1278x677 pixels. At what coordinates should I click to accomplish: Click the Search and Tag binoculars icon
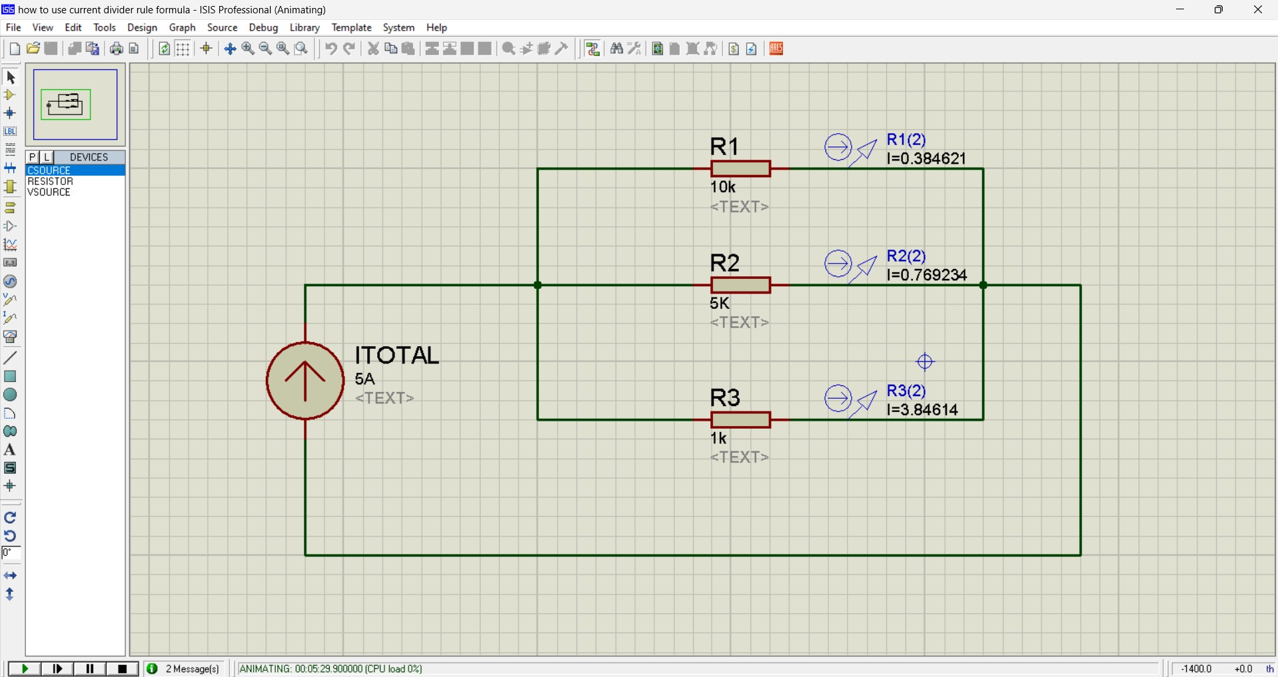coord(616,49)
